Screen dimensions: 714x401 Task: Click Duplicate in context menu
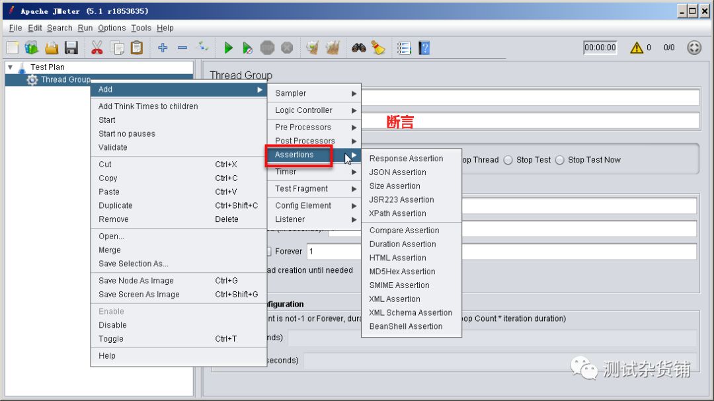[178, 205]
